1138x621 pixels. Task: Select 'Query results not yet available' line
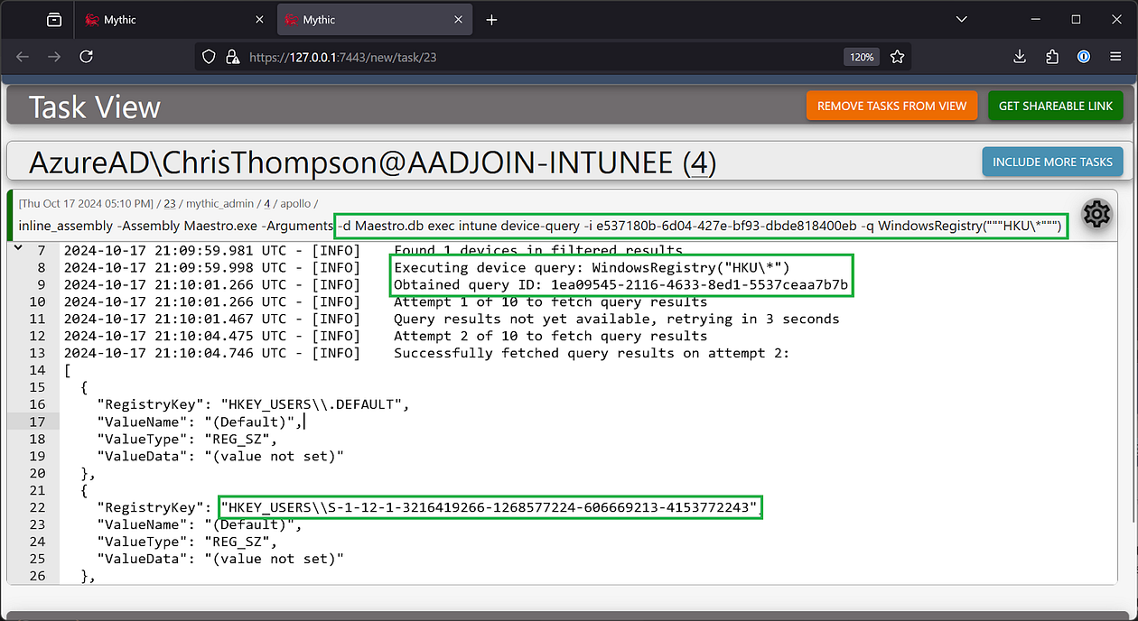617,319
